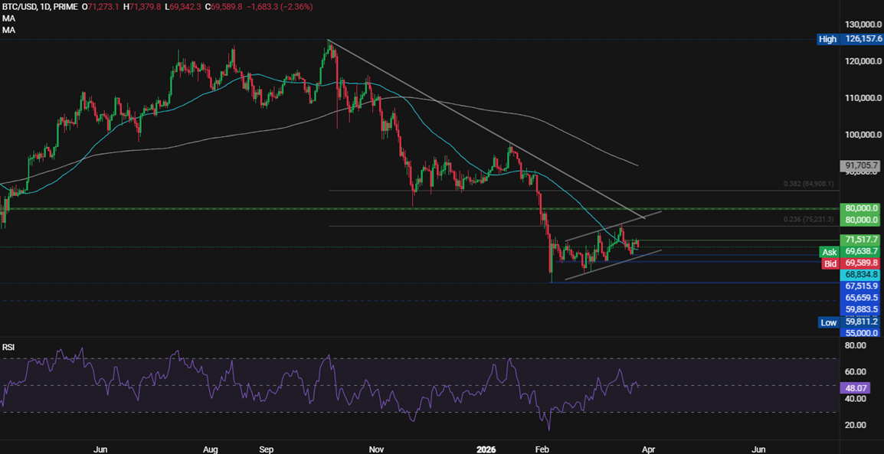Open the BTC/USD symbol in the chart legend

pos(19,7)
